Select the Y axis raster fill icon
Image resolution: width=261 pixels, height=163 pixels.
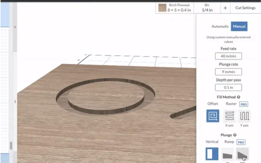[244, 116]
